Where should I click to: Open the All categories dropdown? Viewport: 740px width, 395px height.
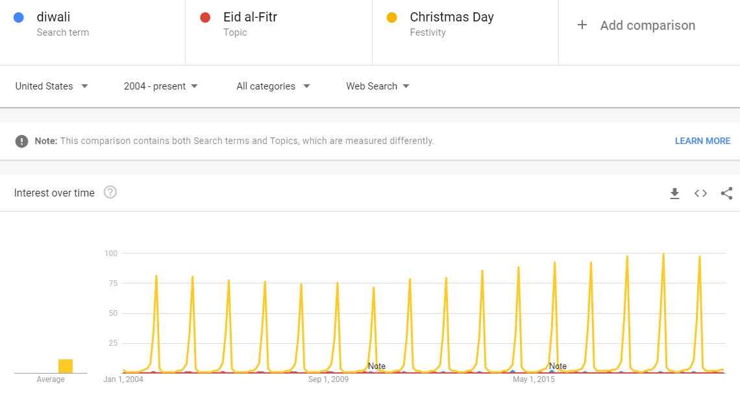[273, 86]
